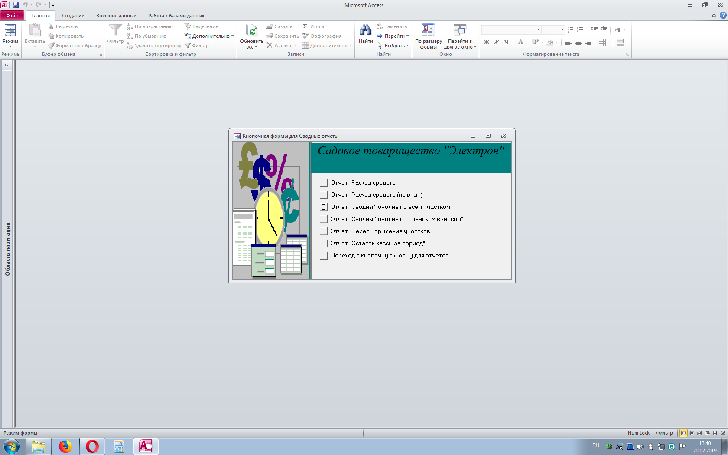Open the View mode icon
The image size is (728, 455).
[10, 30]
